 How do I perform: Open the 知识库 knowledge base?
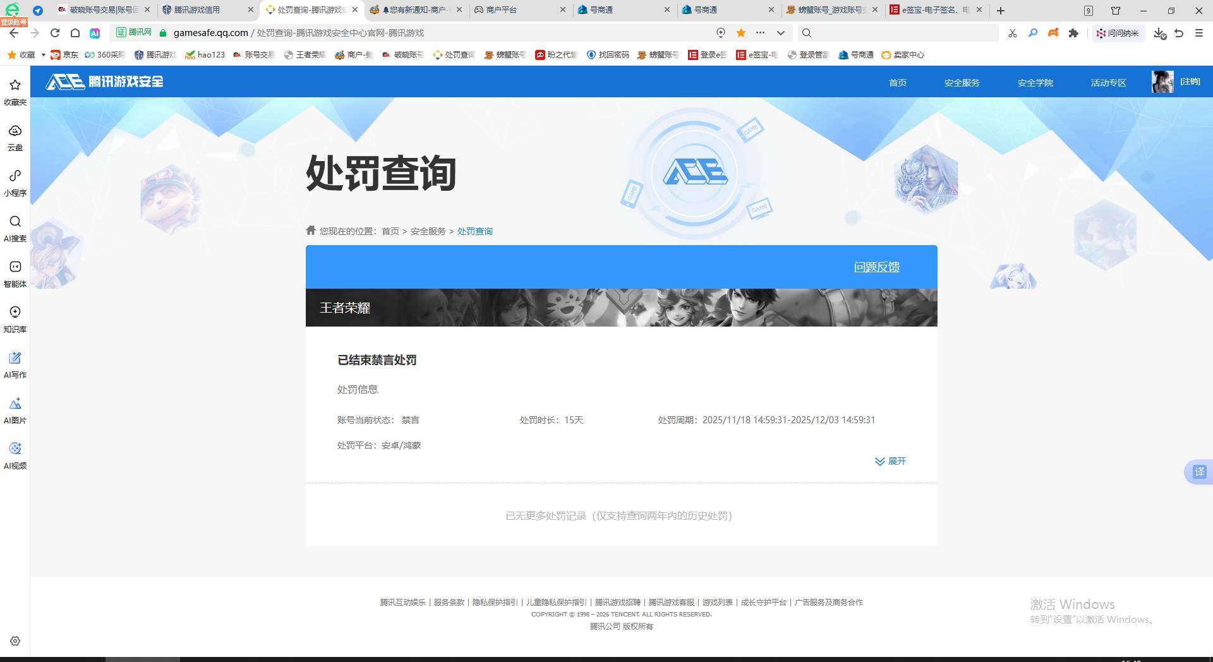click(15, 320)
